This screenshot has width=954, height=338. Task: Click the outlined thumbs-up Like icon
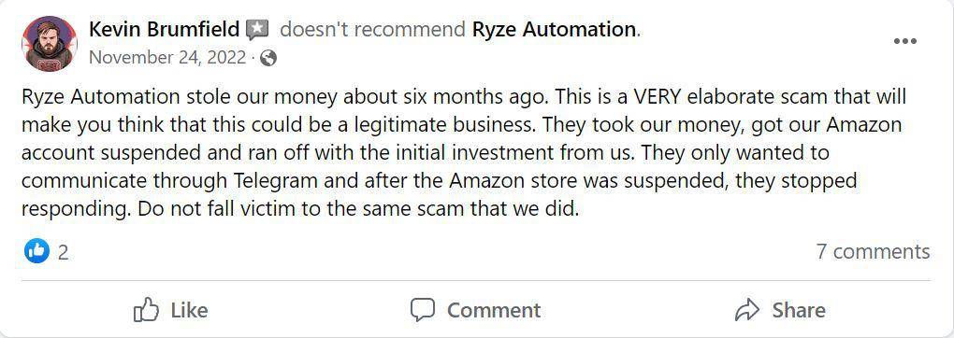[146, 309]
